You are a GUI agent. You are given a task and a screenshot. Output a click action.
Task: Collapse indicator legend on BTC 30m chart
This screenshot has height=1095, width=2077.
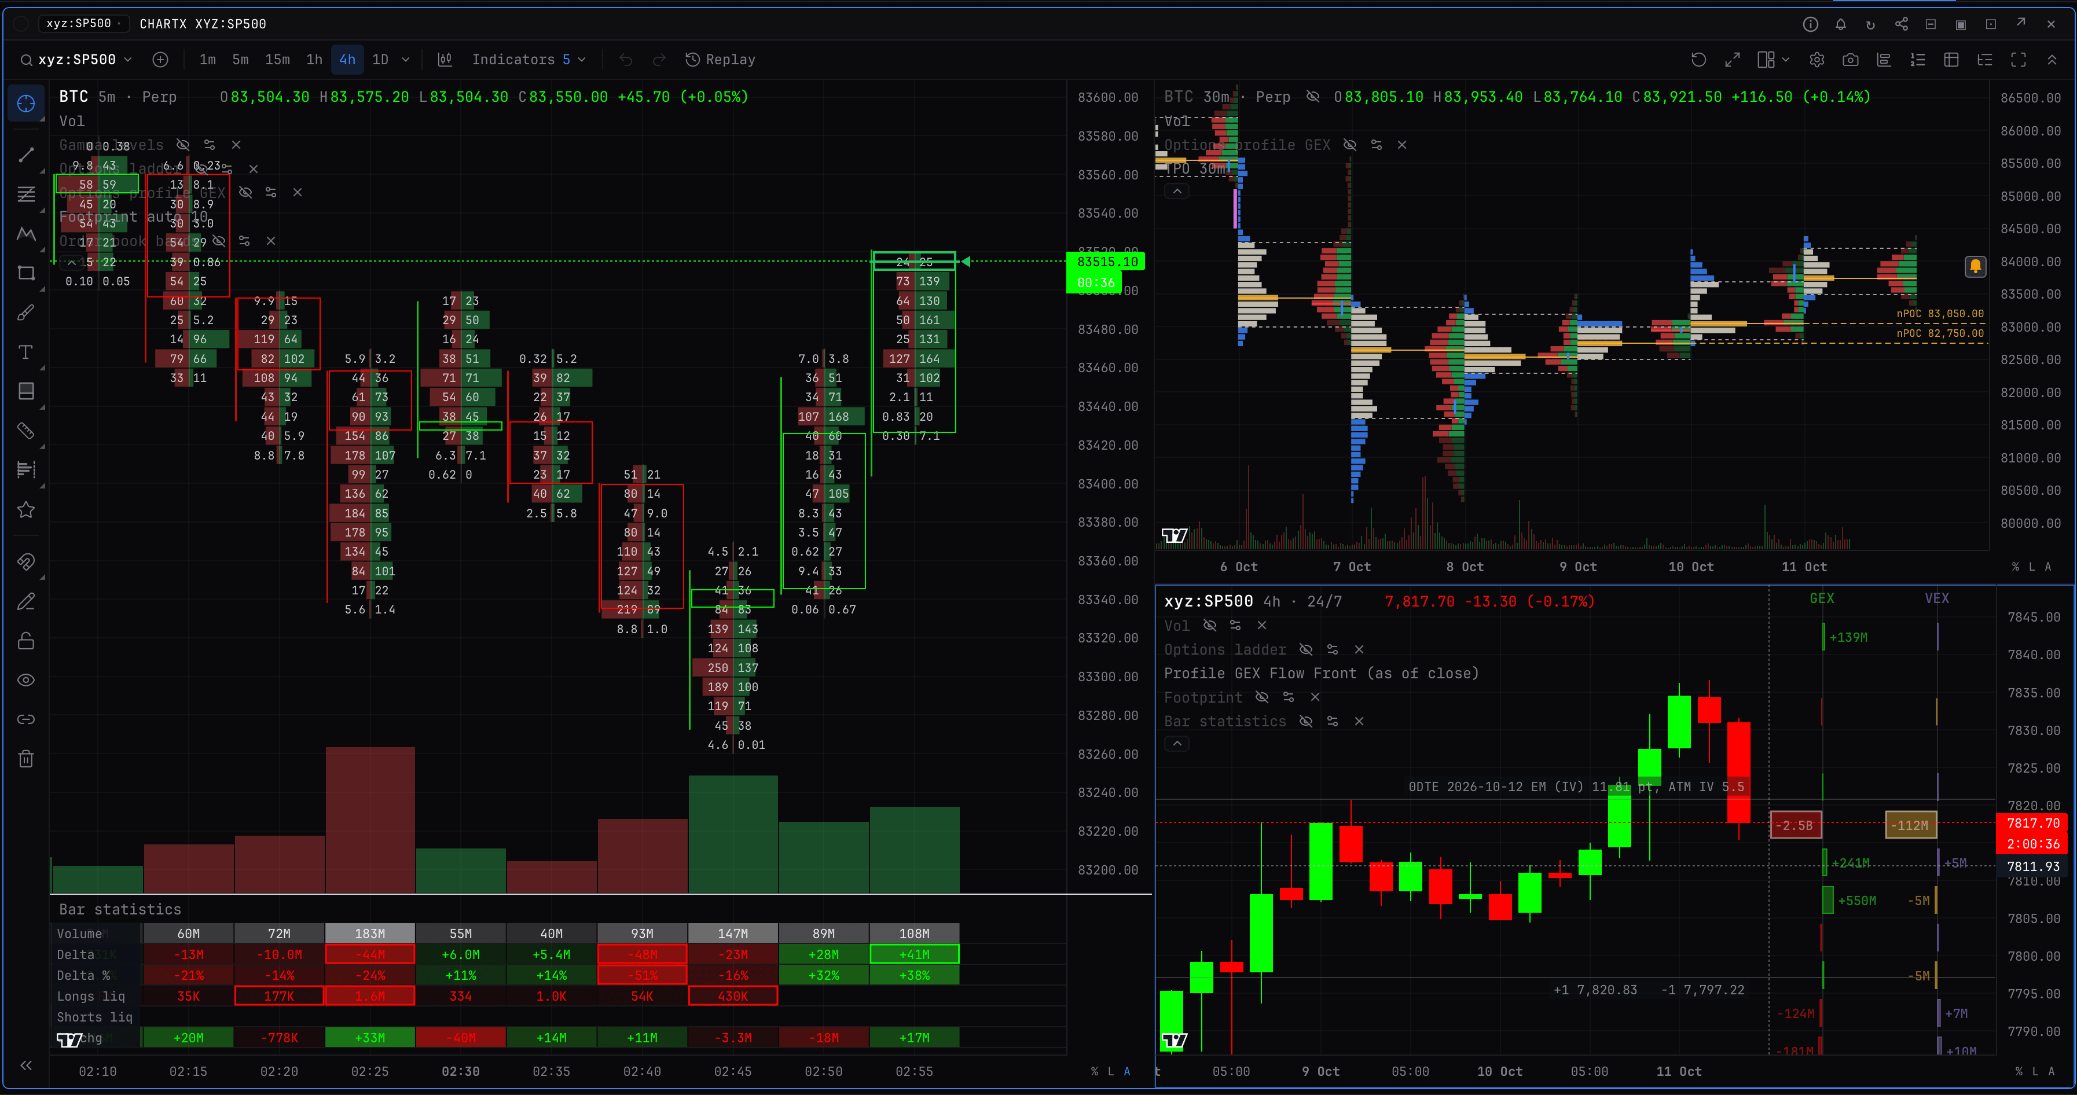[x=1177, y=192]
